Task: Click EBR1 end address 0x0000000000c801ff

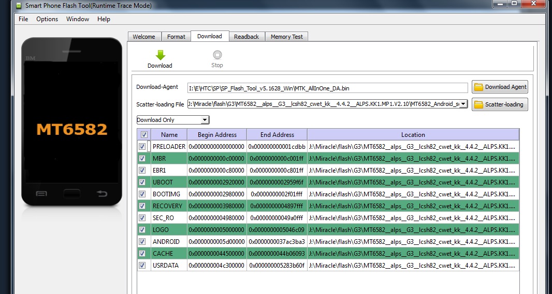Action: 277,171
